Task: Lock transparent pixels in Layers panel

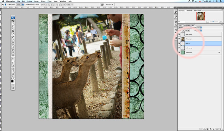Action: [183, 31]
